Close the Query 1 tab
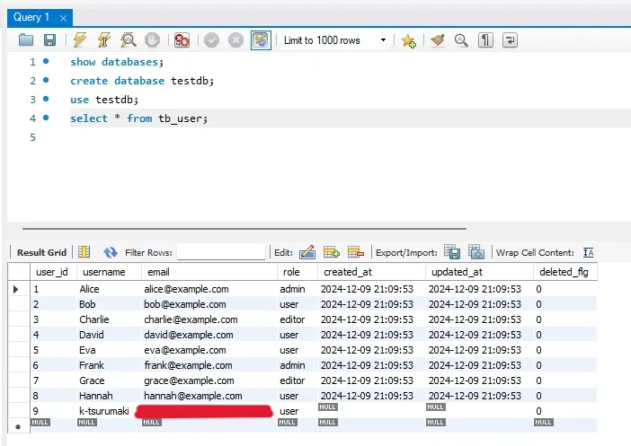The image size is (631, 446). [61, 17]
